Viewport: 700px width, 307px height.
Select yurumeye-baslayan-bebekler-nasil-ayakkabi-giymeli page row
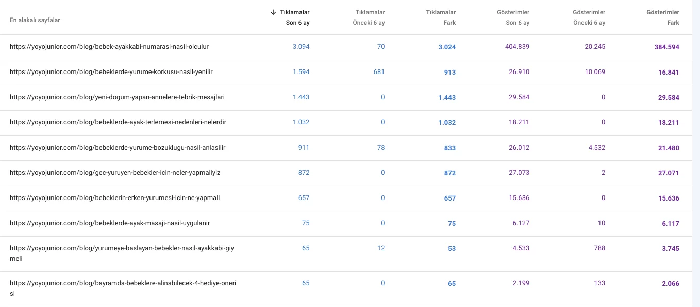[122, 248]
